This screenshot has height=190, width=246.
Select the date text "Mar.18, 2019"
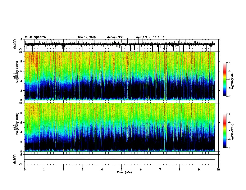point(87,37)
